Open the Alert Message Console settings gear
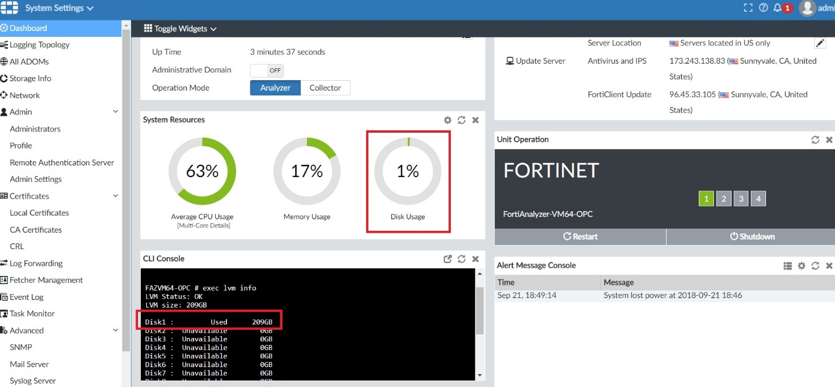835x387 pixels. [801, 265]
